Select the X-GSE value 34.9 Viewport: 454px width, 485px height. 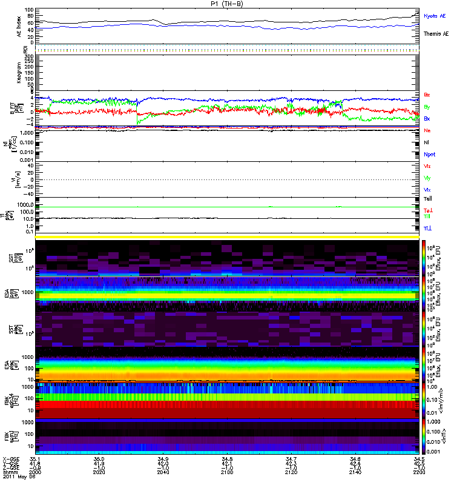163,459
